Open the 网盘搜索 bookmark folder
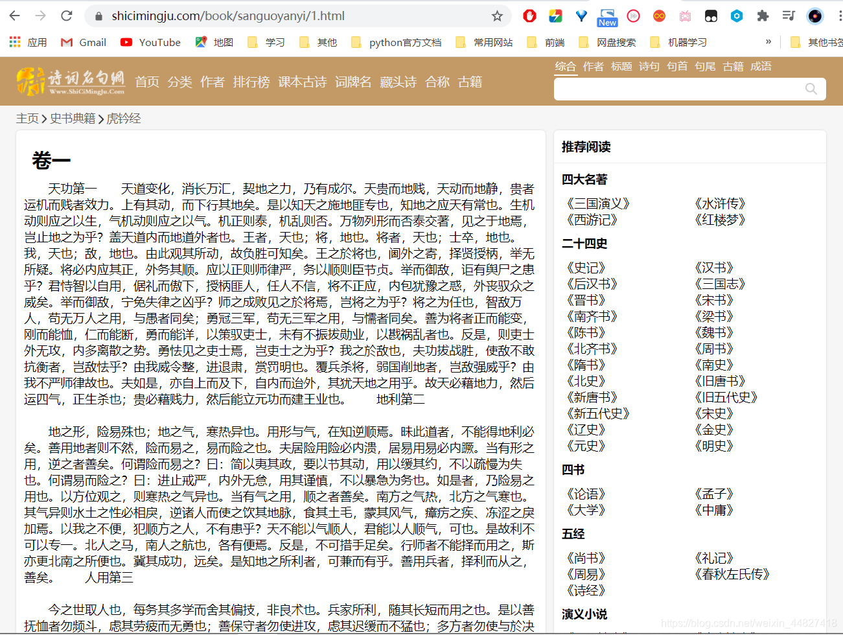 tap(607, 42)
